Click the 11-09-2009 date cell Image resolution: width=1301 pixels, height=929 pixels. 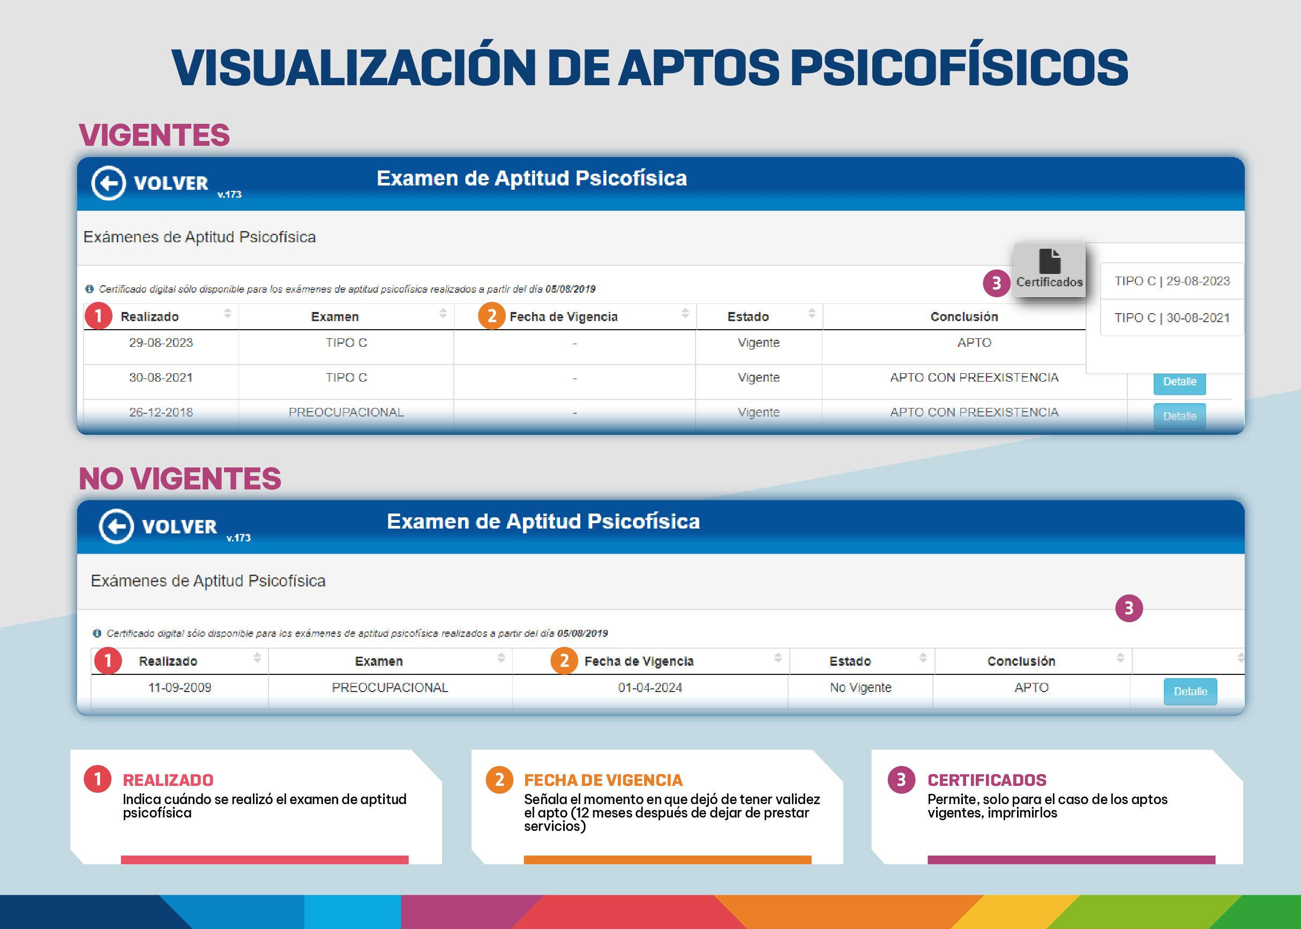tap(180, 688)
